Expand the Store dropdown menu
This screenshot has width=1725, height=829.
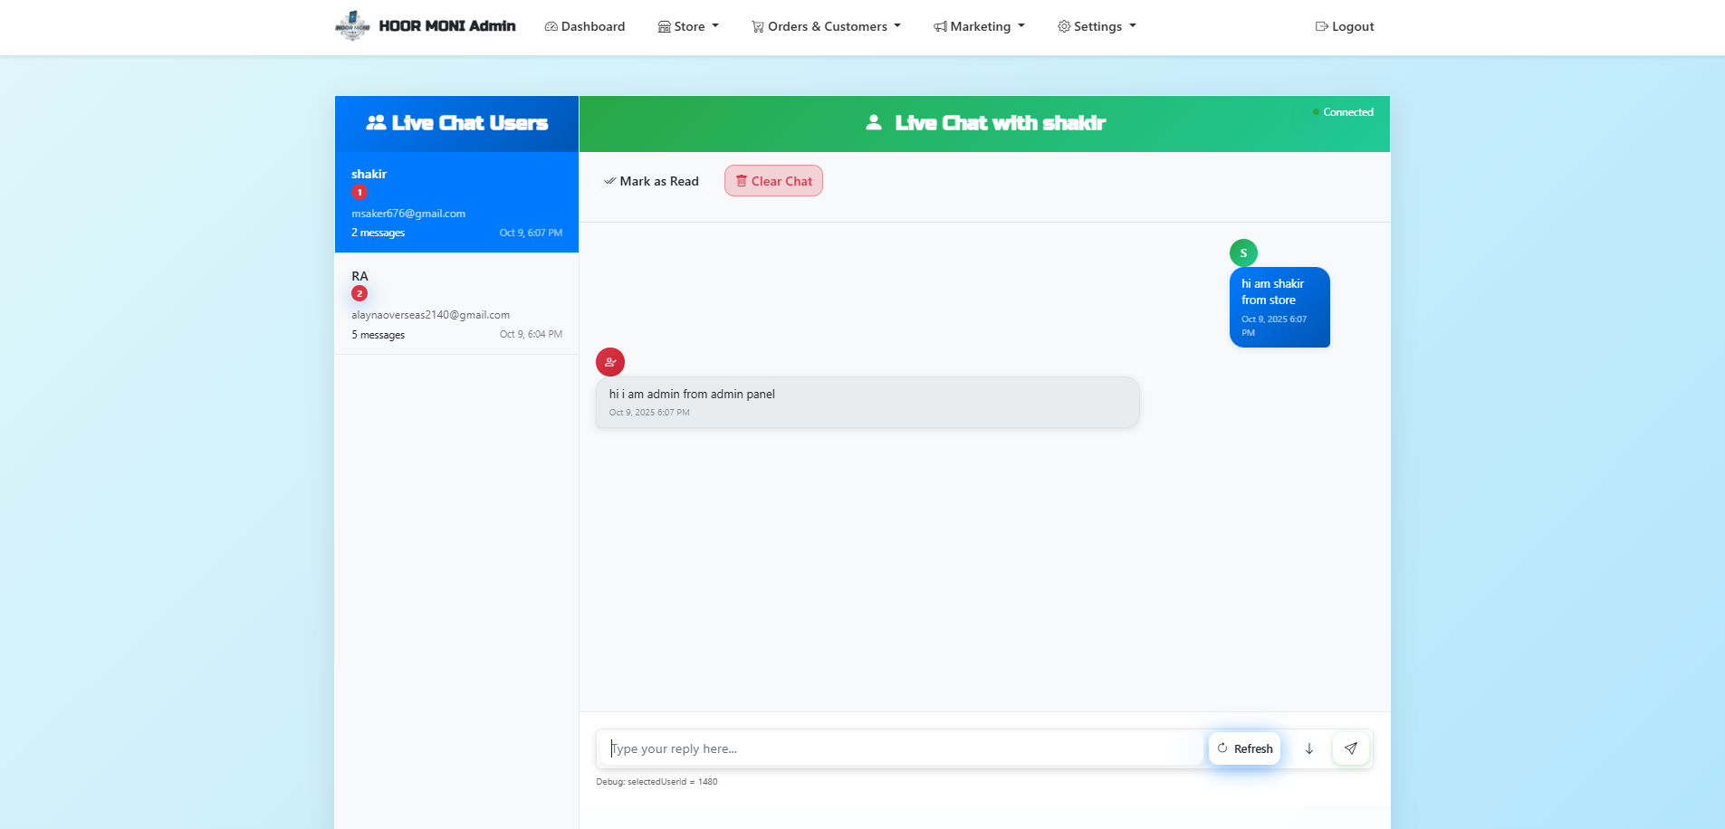coord(688,26)
